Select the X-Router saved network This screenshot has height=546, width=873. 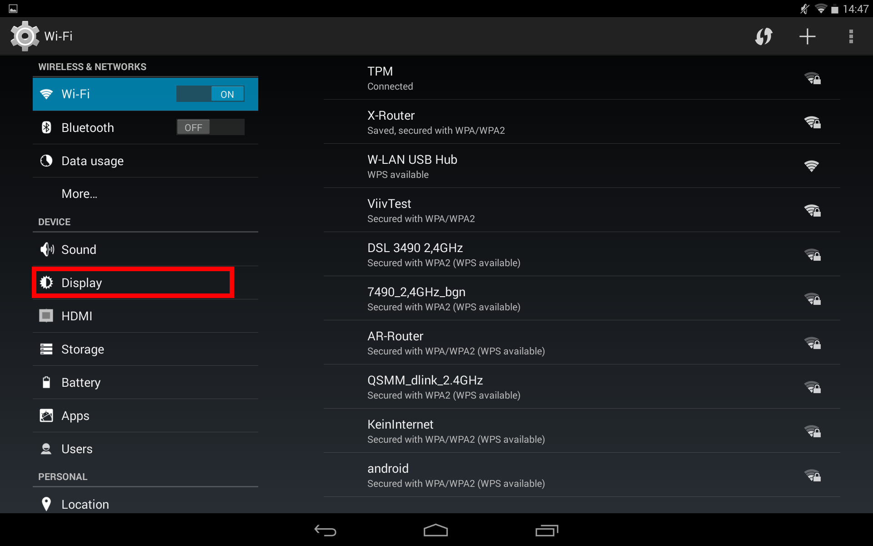click(x=582, y=122)
